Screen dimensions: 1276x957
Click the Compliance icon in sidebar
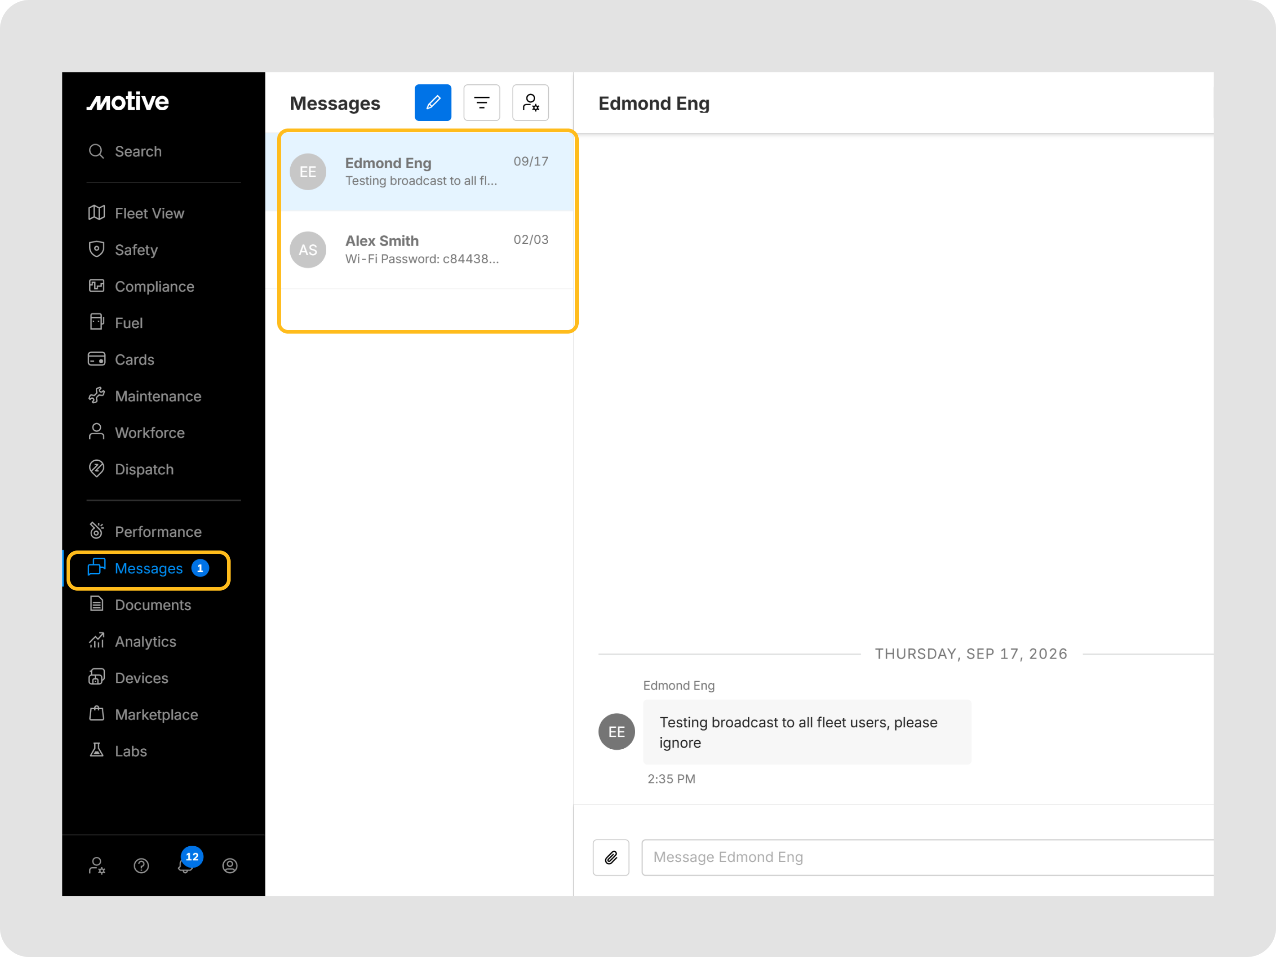click(x=96, y=286)
